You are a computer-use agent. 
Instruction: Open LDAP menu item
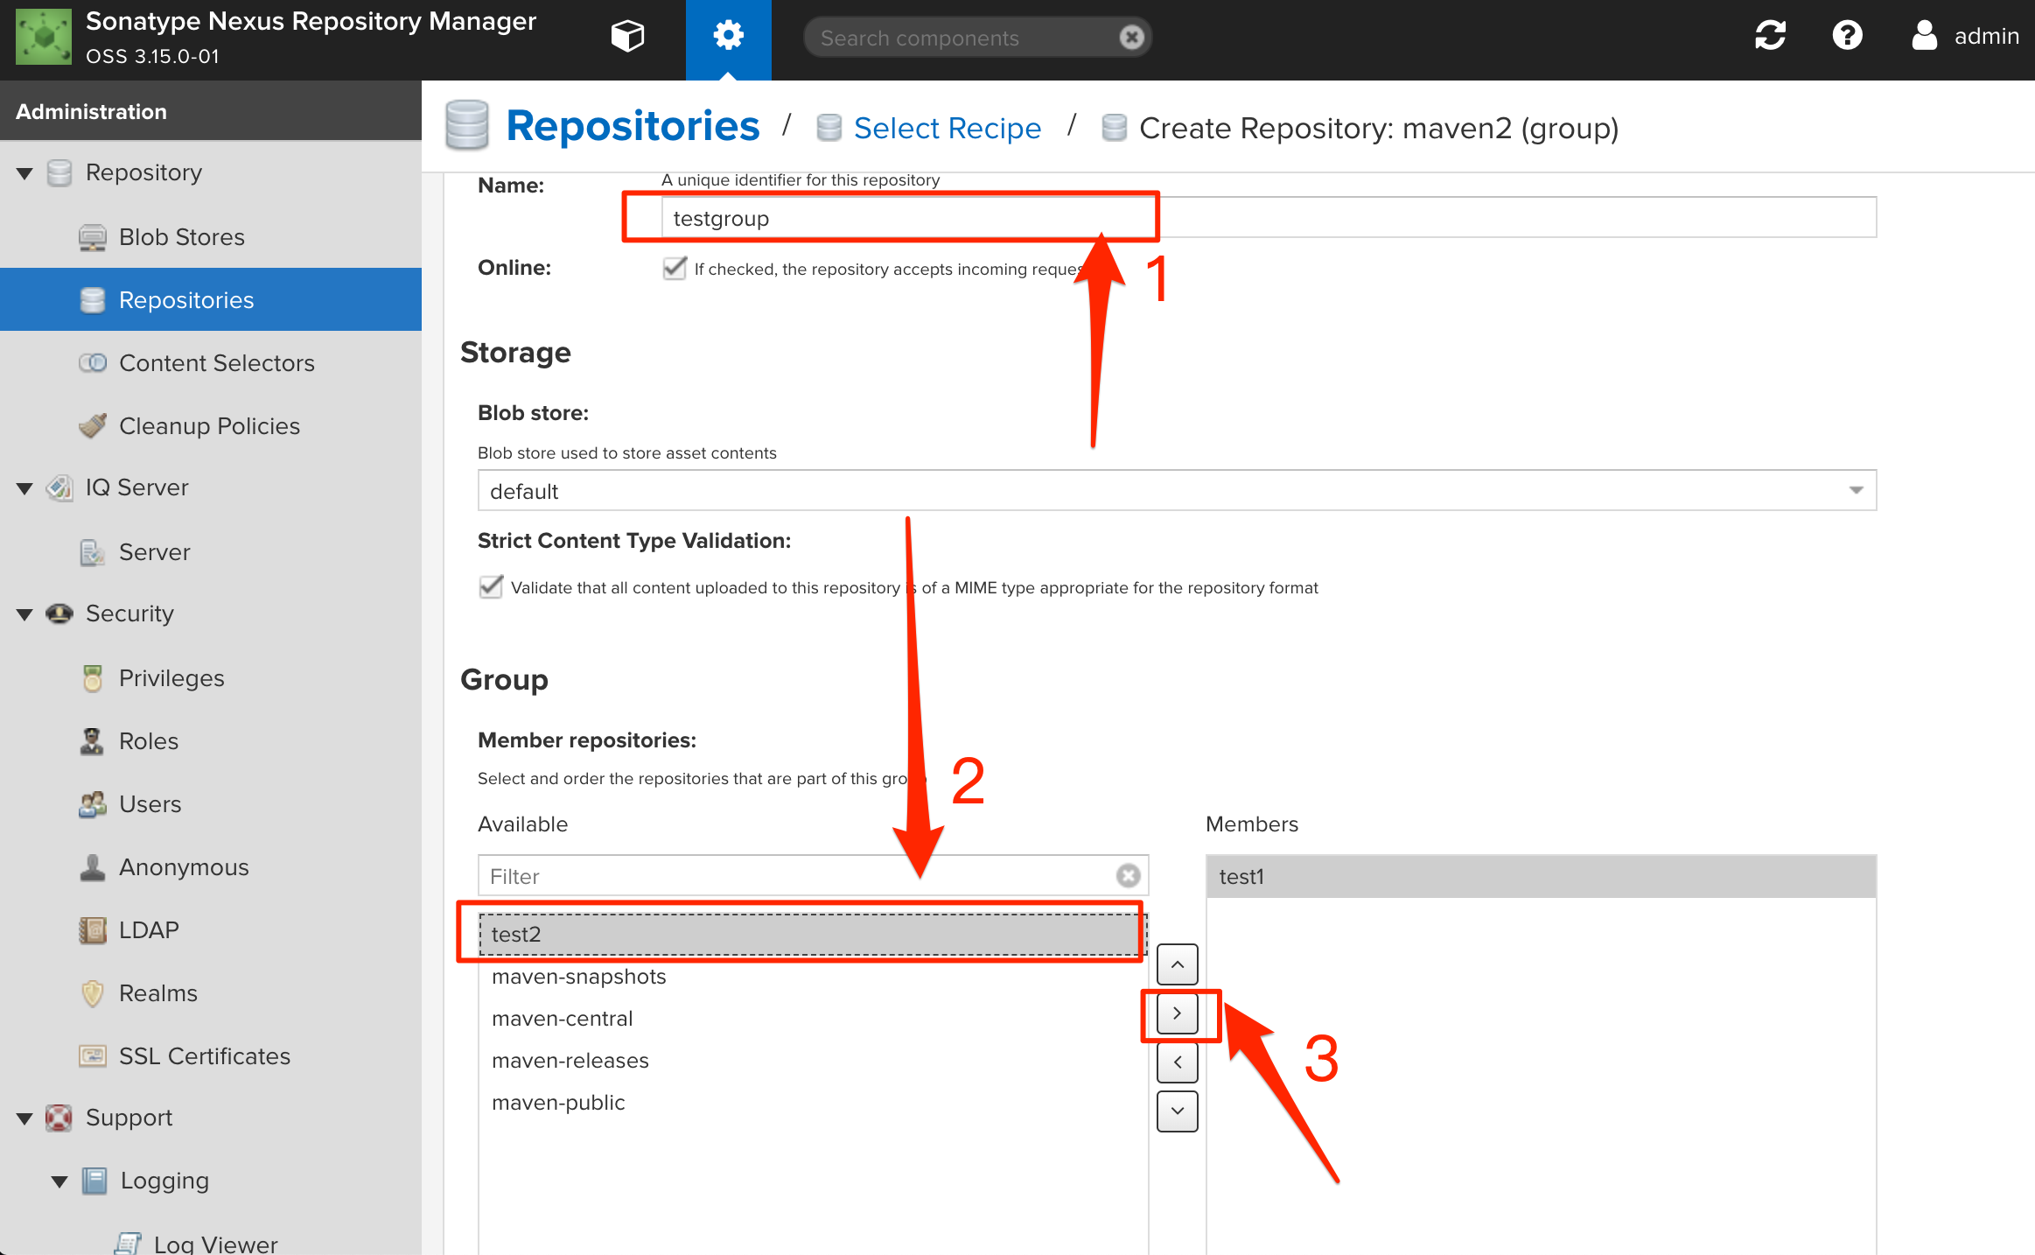point(210,930)
